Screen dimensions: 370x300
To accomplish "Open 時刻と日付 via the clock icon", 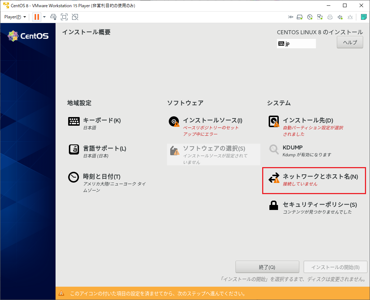I will pos(74,177).
